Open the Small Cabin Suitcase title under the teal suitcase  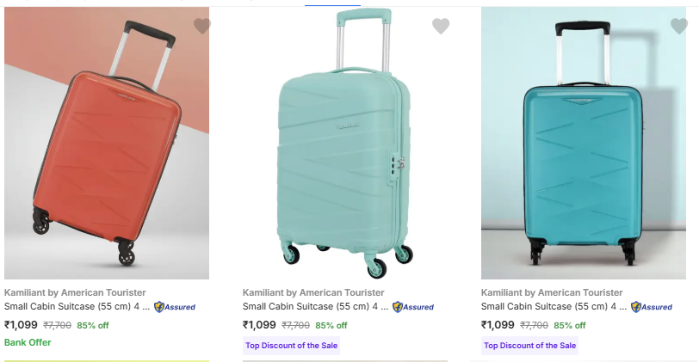click(x=554, y=306)
